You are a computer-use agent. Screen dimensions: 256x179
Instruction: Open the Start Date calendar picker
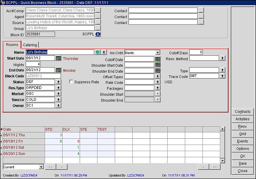tap(58, 58)
